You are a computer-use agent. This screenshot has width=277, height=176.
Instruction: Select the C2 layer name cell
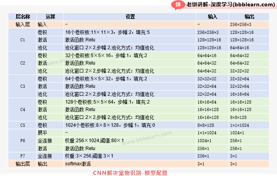[x=22, y=63]
